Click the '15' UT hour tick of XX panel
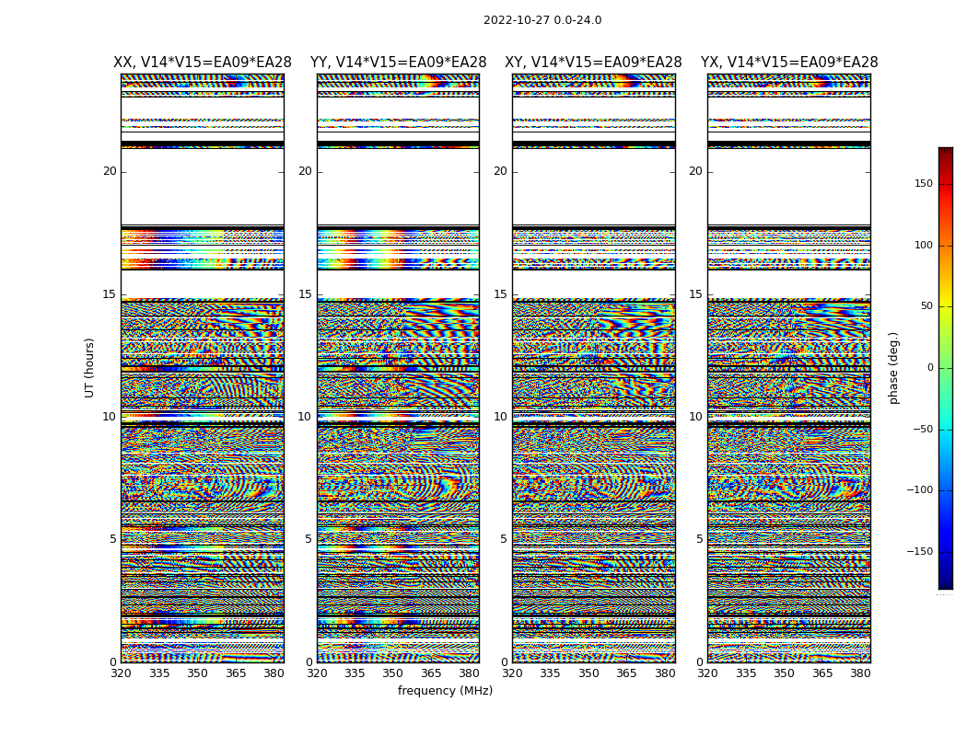The image size is (967, 736). [x=110, y=294]
